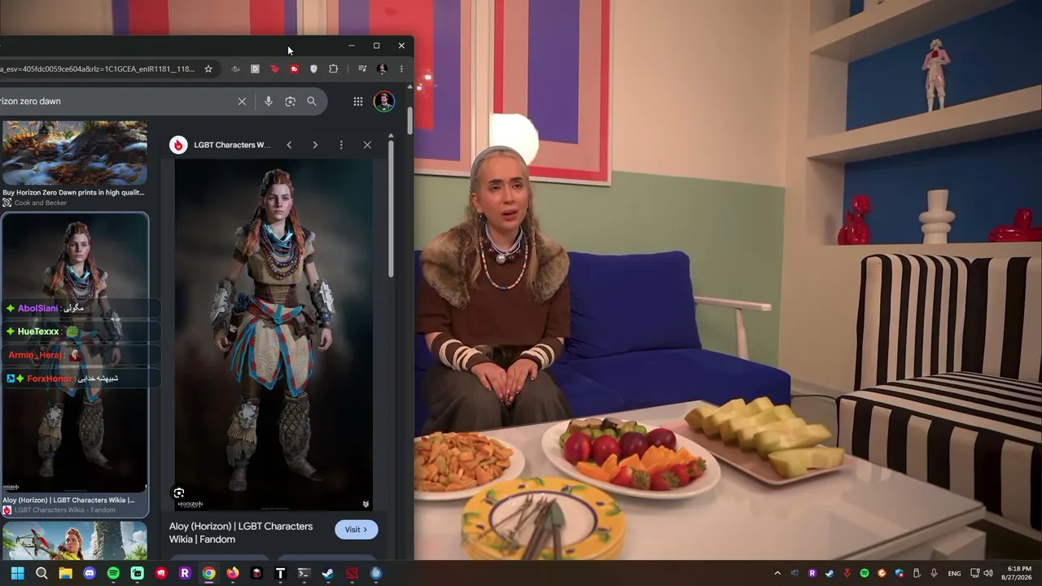
Task: Click the tray microphone icon
Action: click(934, 573)
